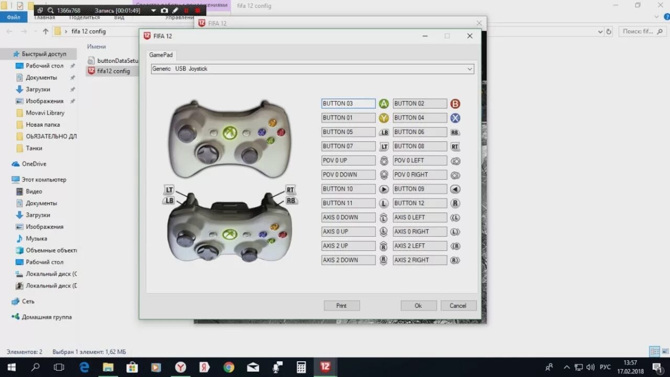Confirm with the Ok button

coord(418,306)
